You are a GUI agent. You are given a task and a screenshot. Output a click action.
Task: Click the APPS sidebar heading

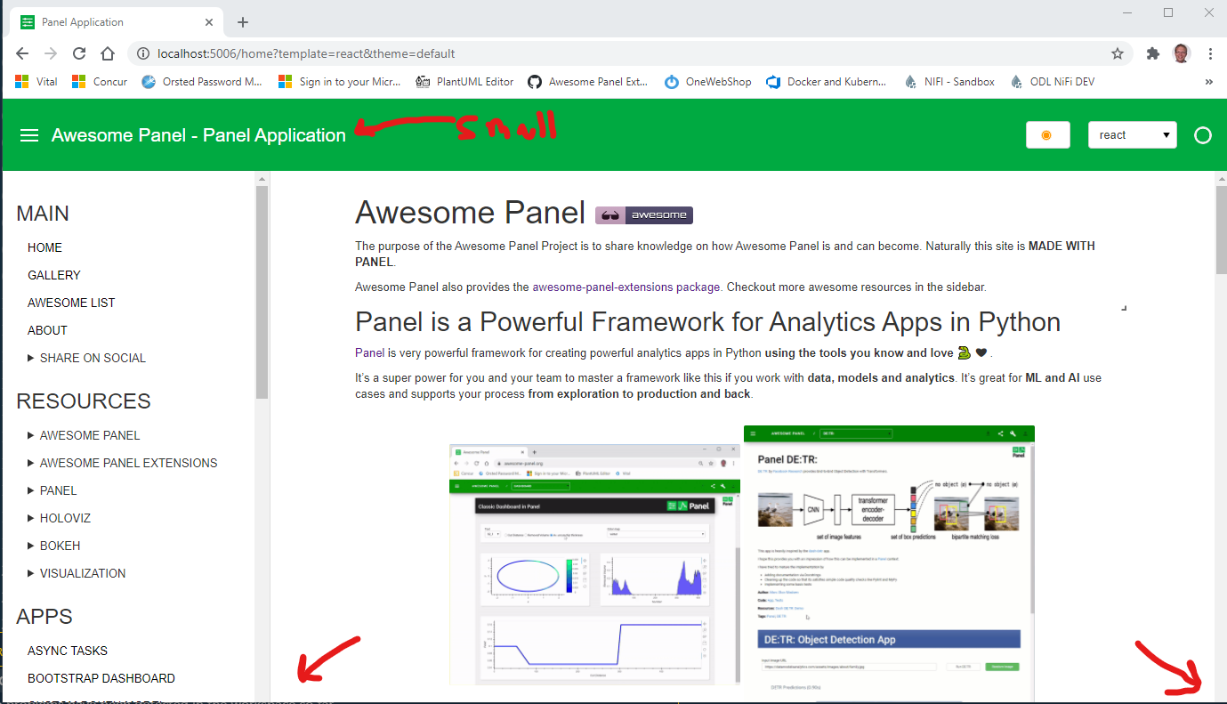[44, 617]
